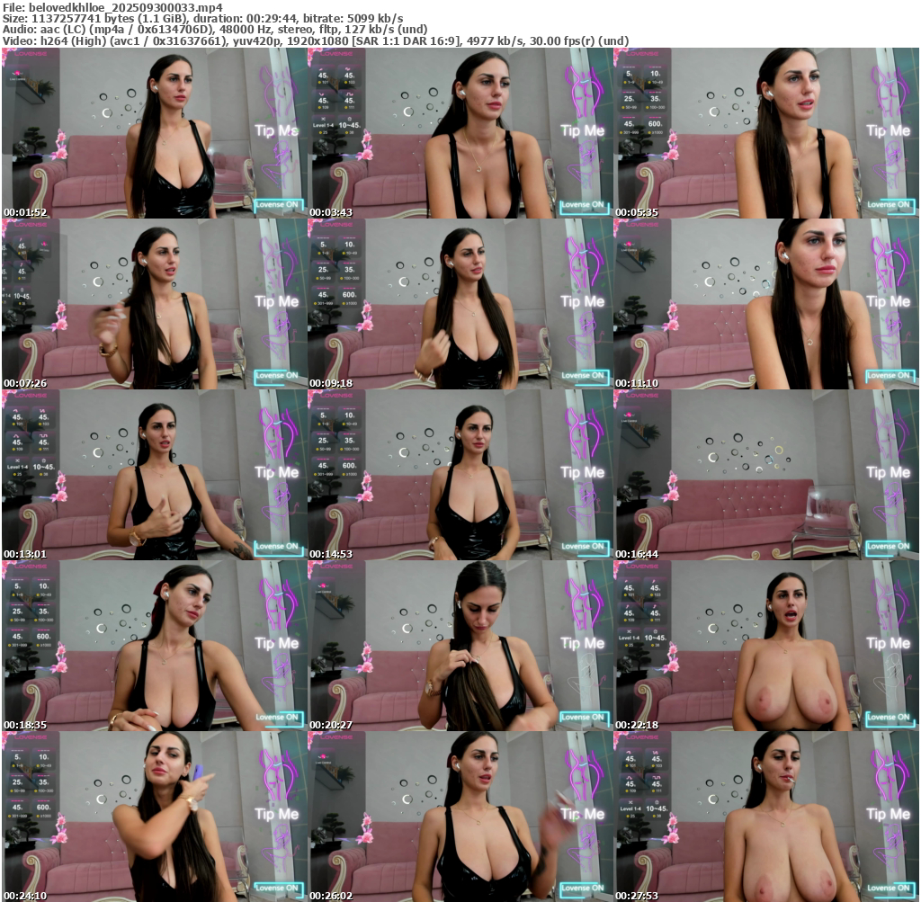Choose the thumbnail at 00:11:10
The image size is (921, 902).
click(x=766, y=304)
